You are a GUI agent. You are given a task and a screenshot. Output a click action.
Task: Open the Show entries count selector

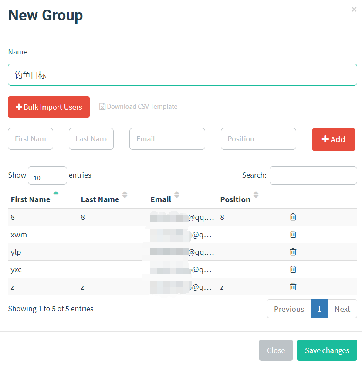(x=47, y=175)
